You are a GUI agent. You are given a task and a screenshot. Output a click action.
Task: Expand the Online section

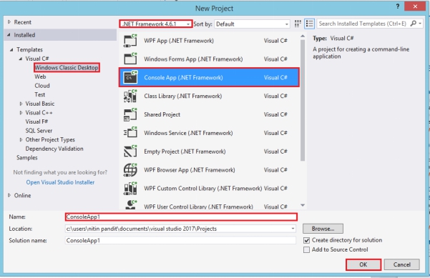tap(9, 195)
